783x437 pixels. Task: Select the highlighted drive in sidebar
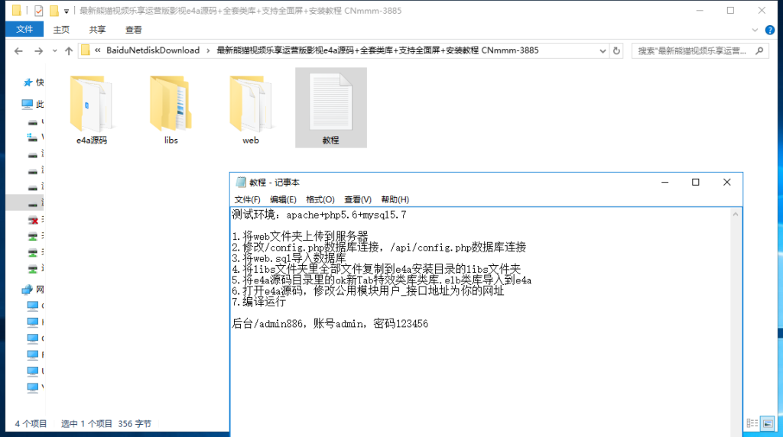[25, 202]
